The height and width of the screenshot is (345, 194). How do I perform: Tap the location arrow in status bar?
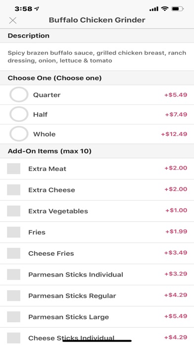[x=37, y=9]
